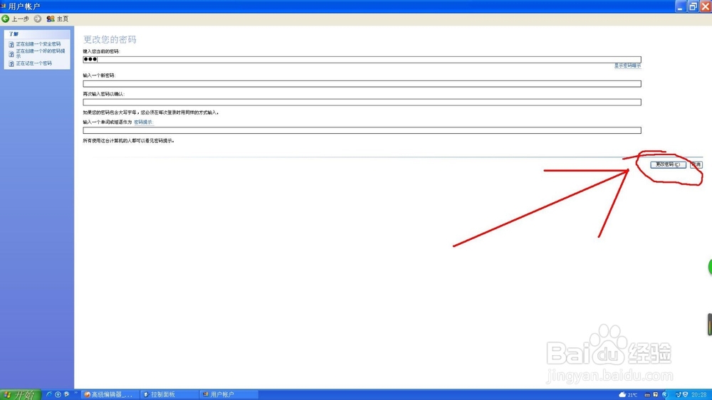Open help topic 正在创建一个好的密码提示
This screenshot has width=712, height=400.
point(41,53)
